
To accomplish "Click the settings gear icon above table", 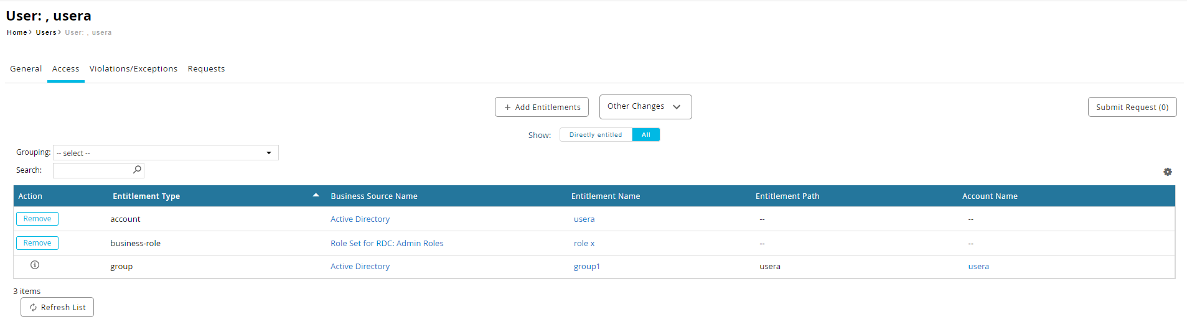I will pos(1167,172).
